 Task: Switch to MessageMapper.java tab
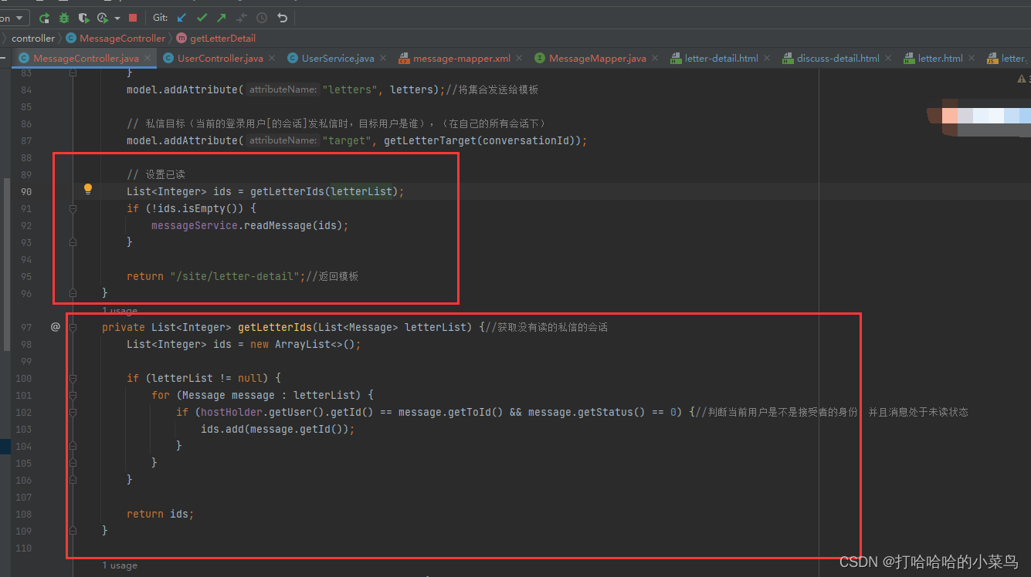pos(598,58)
